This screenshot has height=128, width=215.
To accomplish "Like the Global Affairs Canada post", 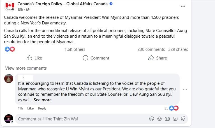I will [x=34, y=58].
